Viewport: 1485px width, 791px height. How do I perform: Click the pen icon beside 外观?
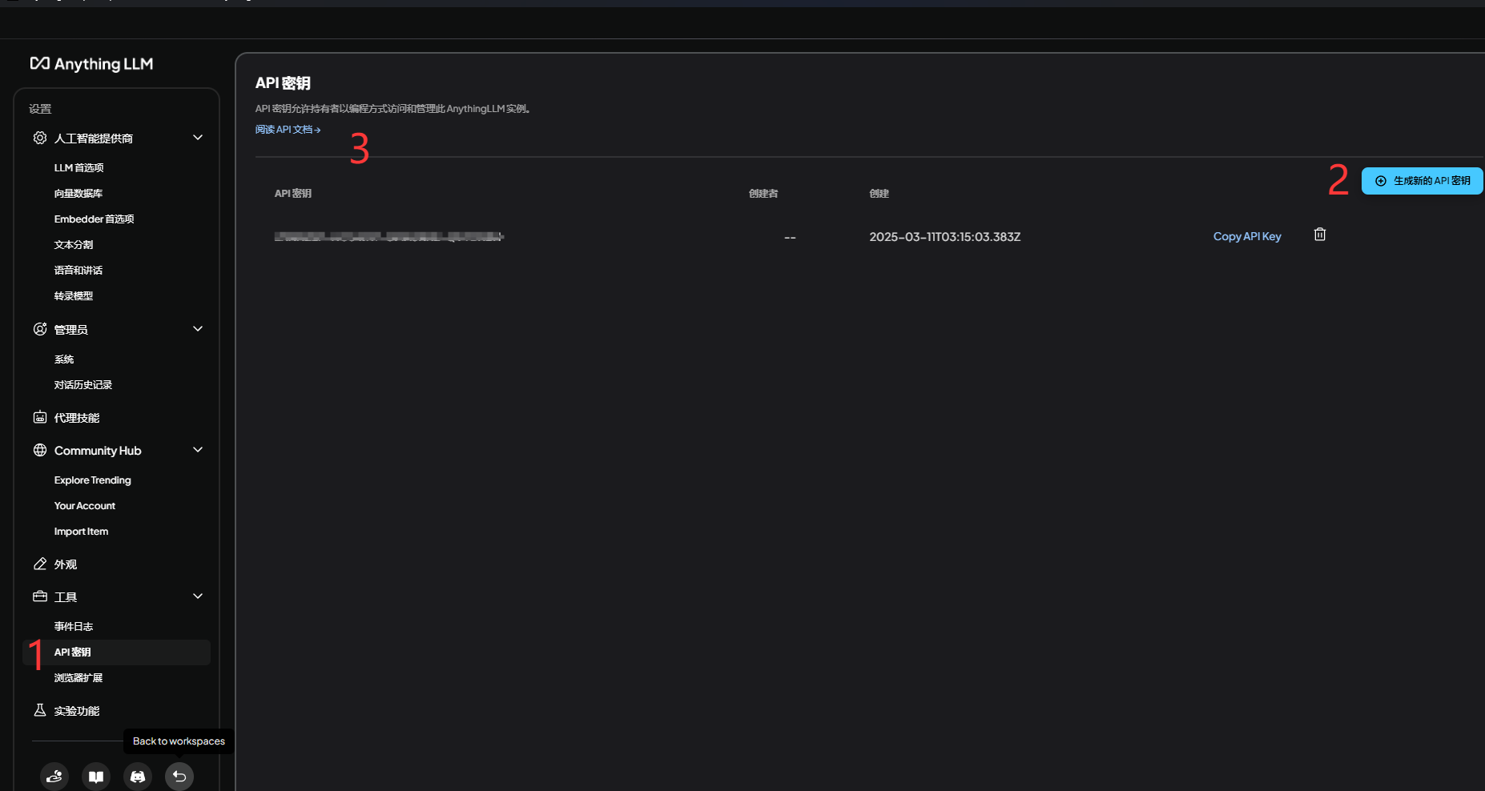(40, 564)
